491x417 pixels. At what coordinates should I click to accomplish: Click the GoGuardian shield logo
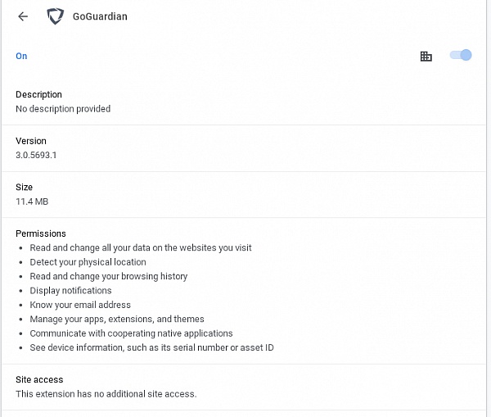pyautogui.click(x=56, y=16)
